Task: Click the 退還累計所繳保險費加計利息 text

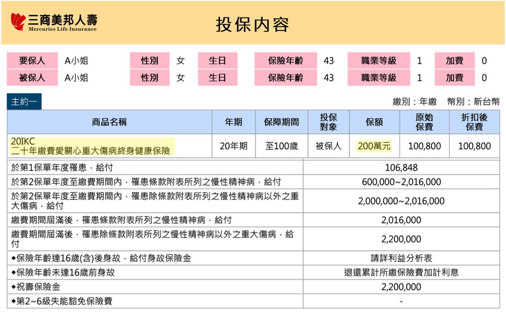Action: point(401,272)
